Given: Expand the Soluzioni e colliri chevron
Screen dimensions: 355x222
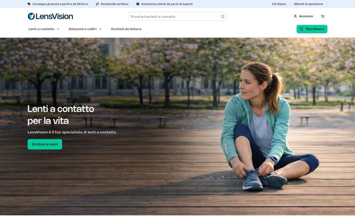Looking at the screenshot, I should (100, 29).
